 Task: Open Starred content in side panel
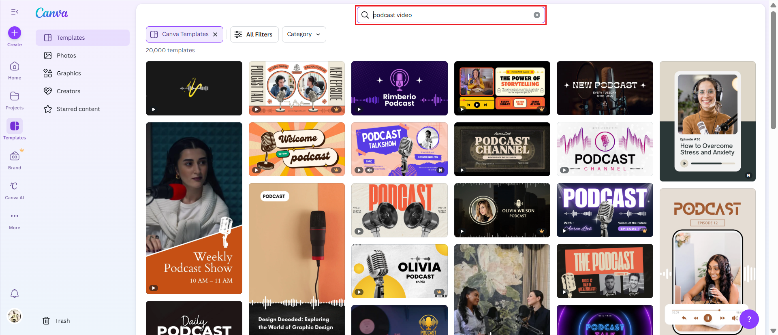(83, 109)
